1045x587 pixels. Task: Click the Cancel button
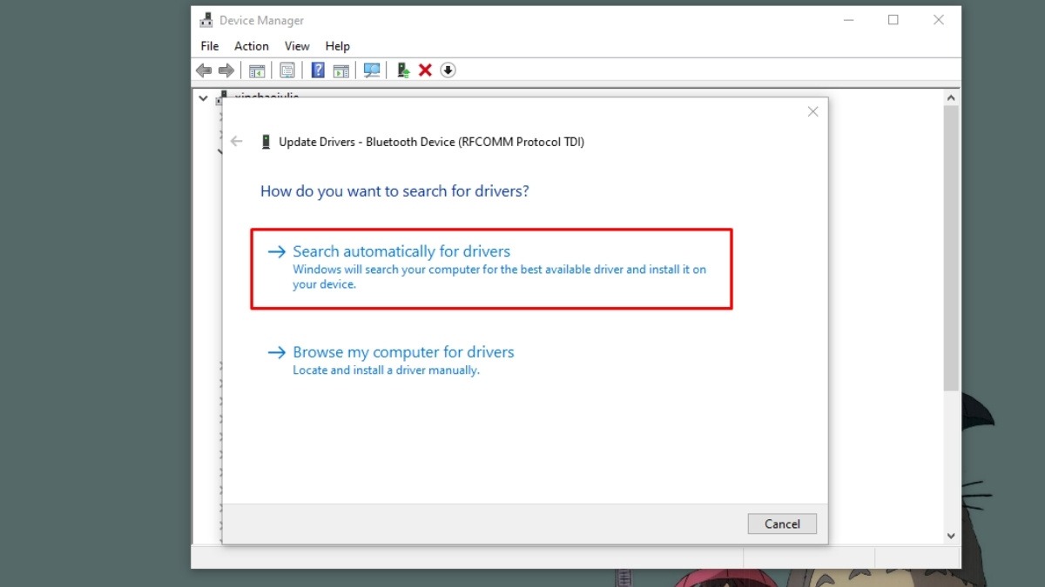[x=782, y=524]
